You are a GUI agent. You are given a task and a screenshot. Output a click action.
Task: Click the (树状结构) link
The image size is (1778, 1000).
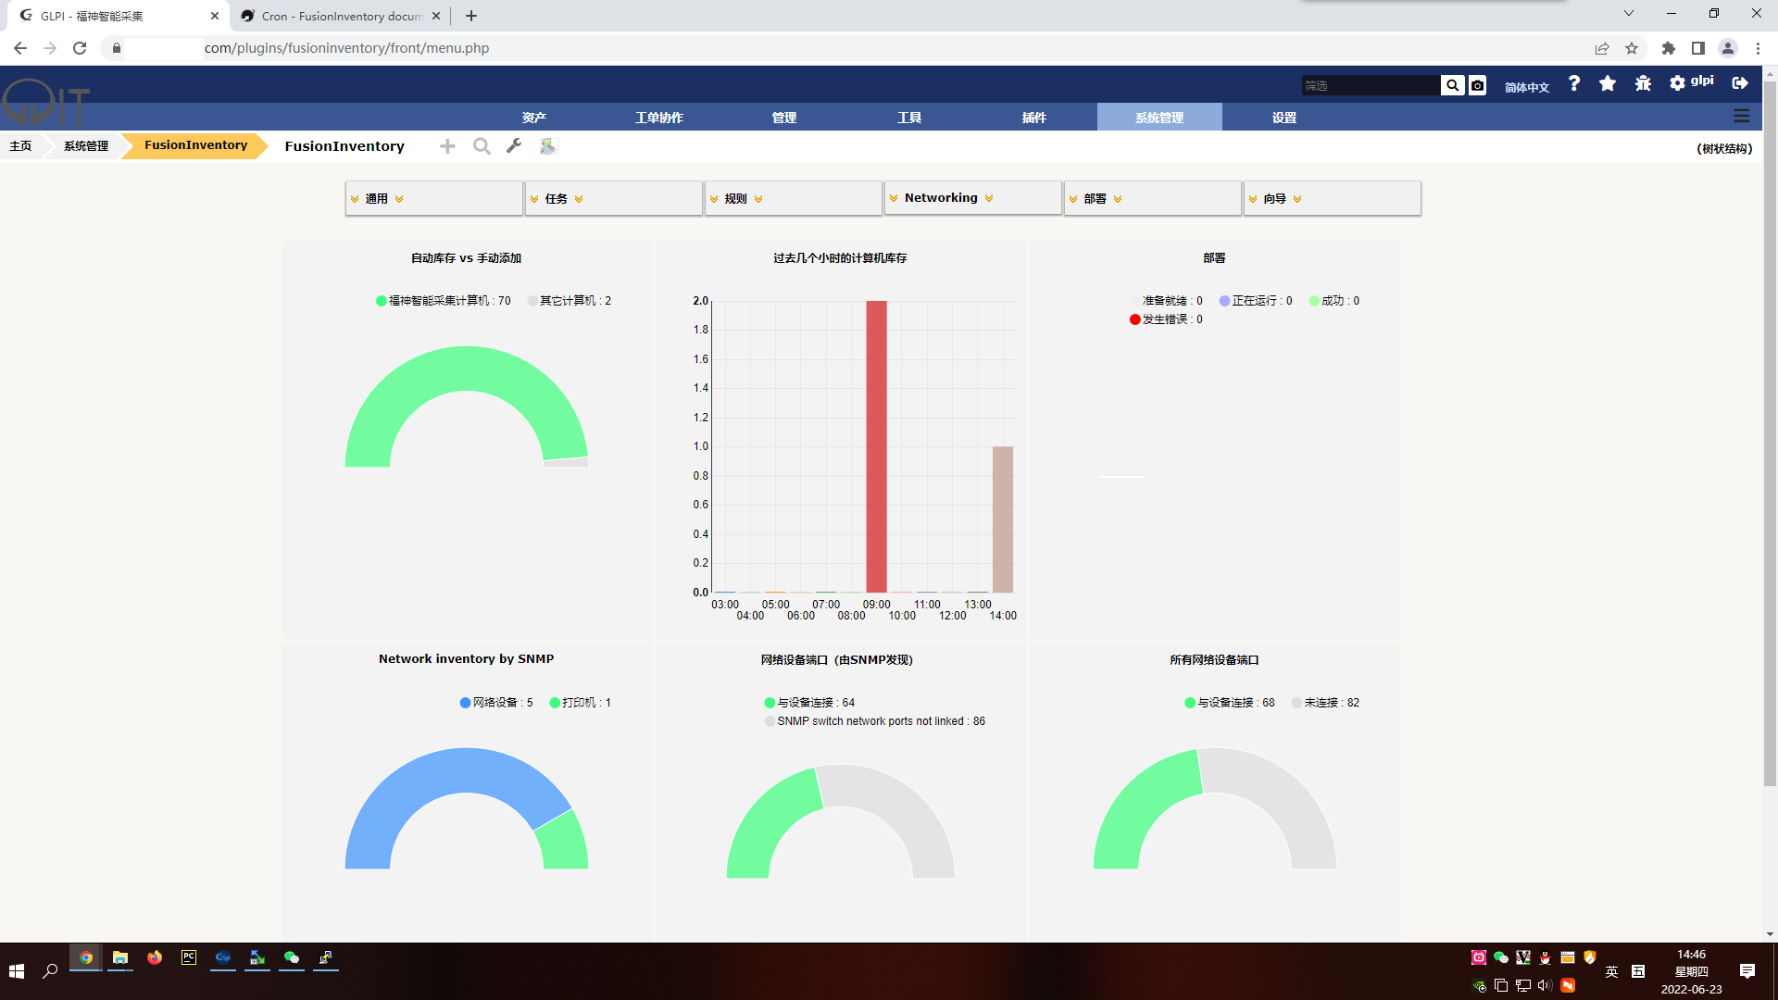click(1724, 148)
